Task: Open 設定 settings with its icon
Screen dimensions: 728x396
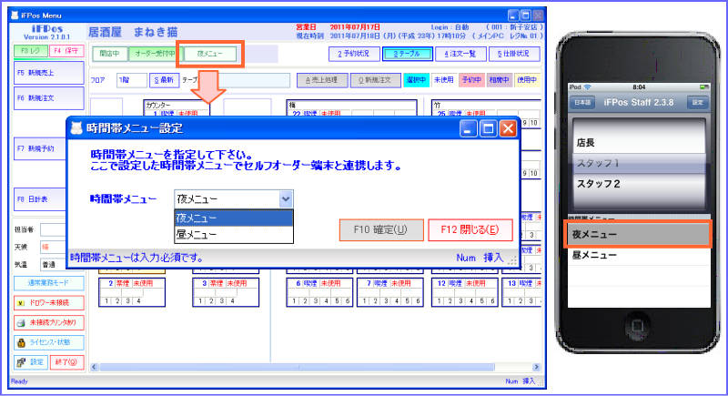Action: (31, 361)
